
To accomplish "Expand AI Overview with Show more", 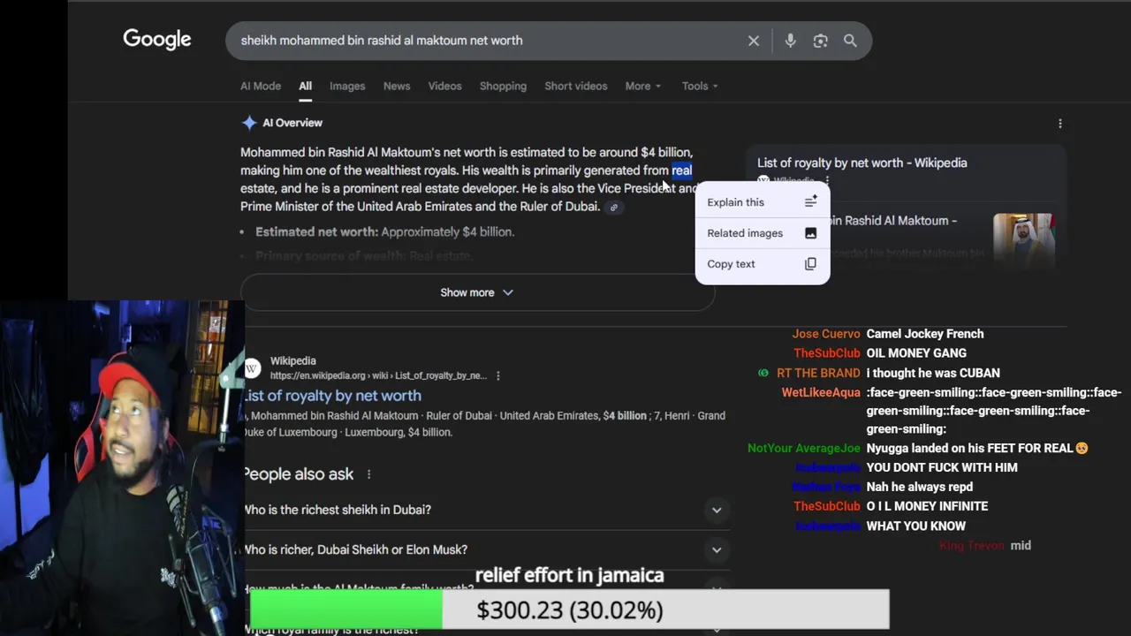I will (477, 292).
